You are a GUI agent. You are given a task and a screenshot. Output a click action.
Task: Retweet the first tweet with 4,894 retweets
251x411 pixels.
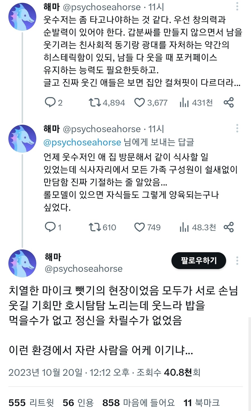(95, 103)
